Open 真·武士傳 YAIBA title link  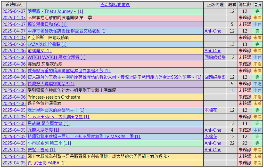click(47, 163)
